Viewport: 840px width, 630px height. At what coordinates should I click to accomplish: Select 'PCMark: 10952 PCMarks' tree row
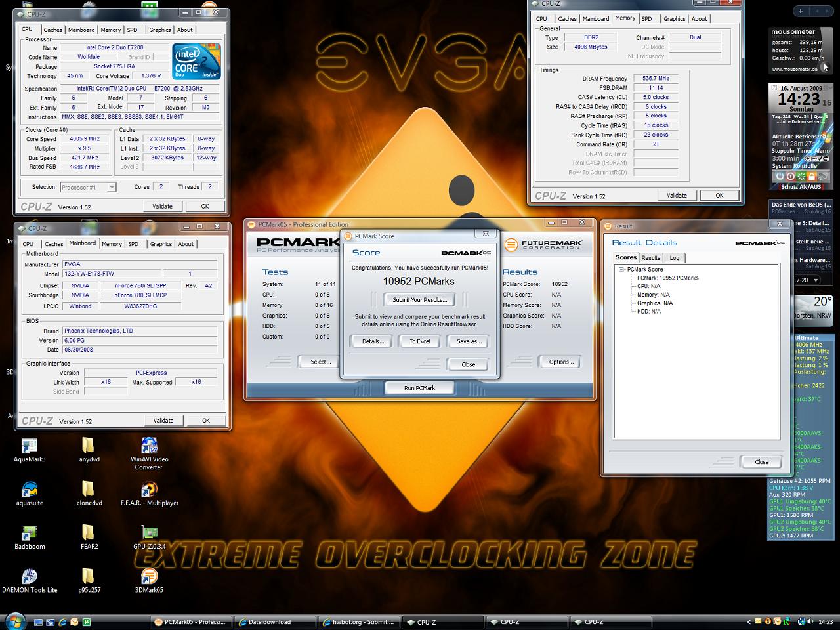pyautogui.click(x=667, y=278)
